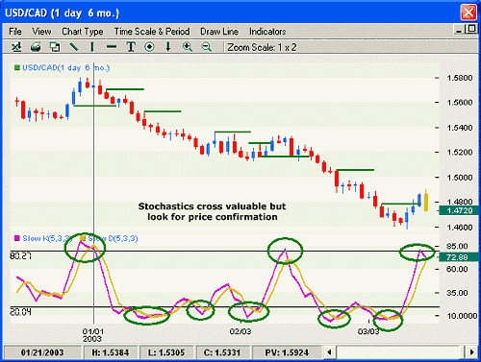Click the Excel export toolbar icon
Screen dimensions: 481x362
click(16, 47)
